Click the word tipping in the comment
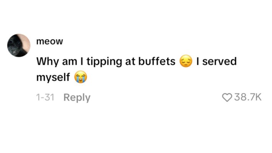272x153 pixels. pos(104,62)
